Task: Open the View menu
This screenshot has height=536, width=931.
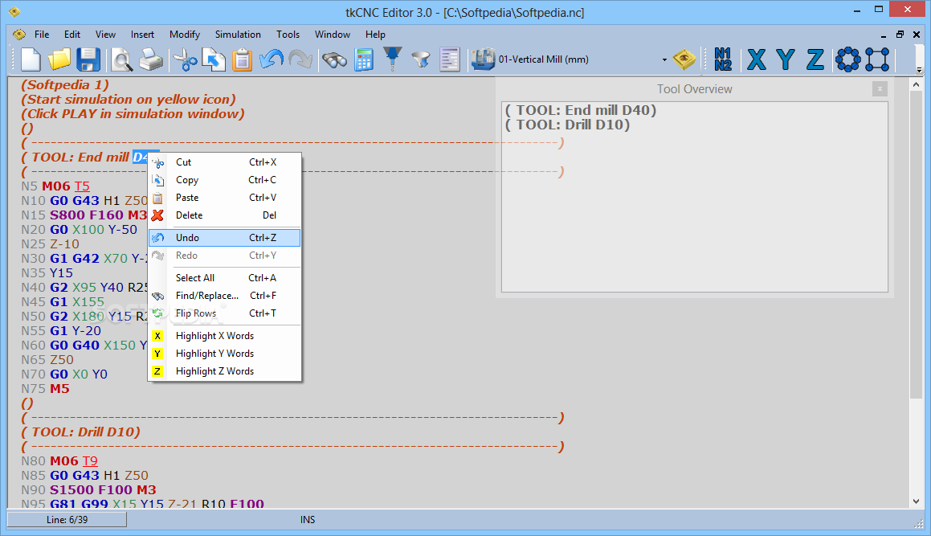Action: coord(106,35)
